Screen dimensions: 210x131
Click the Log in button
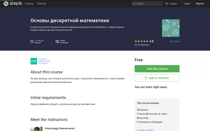pos(187,3)
